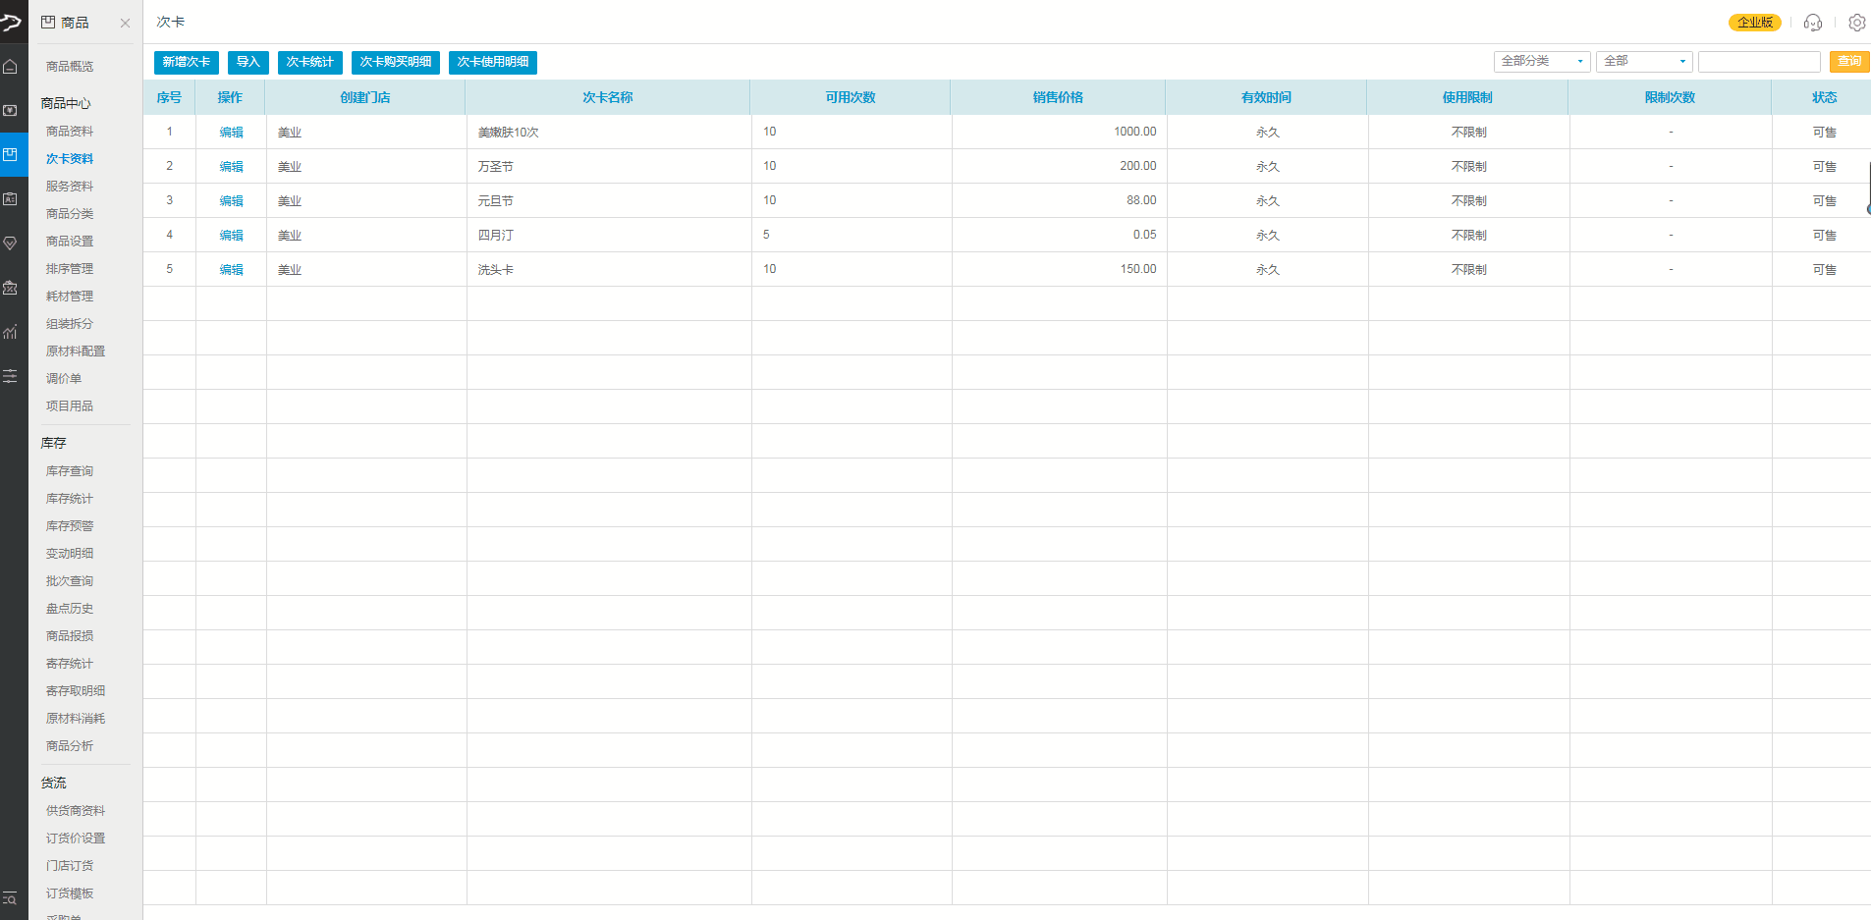Click the home icon in the dark sidebar
The image size is (1871, 920).
click(10, 67)
